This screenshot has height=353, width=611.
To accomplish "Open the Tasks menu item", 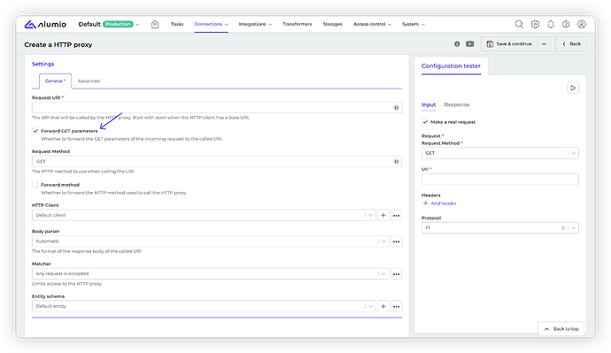I will coord(177,24).
